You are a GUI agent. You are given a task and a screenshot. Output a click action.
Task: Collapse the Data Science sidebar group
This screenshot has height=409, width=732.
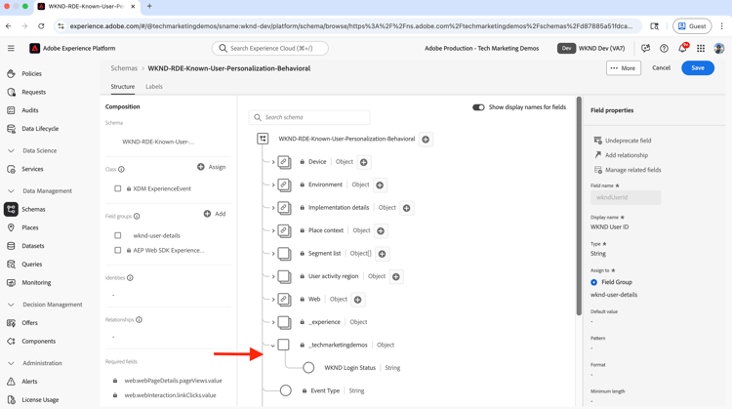(11, 150)
